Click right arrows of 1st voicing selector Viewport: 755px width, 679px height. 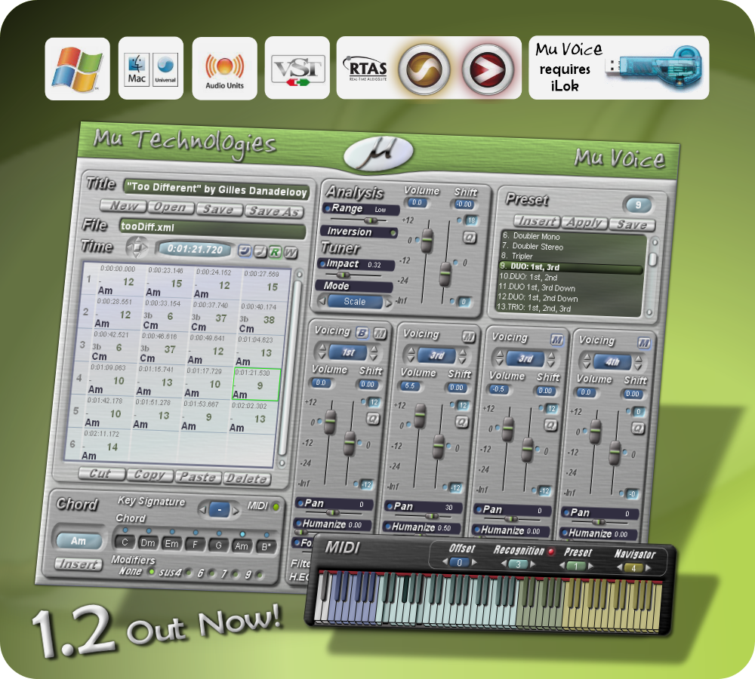374,354
